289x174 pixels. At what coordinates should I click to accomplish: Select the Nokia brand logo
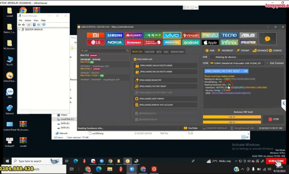(x=114, y=42)
